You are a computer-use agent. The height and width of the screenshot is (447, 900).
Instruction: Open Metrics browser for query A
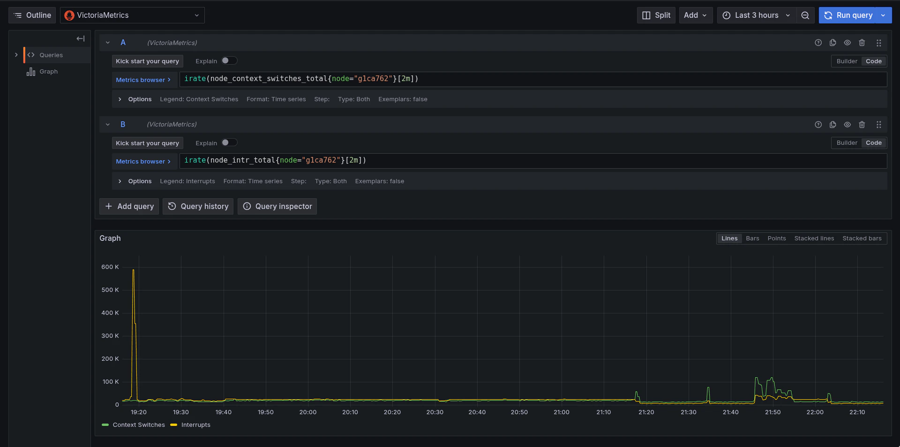(x=143, y=80)
